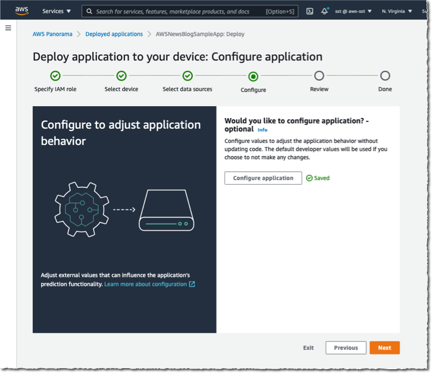Open Learn more about configuration link
This screenshot has height=373, width=432.
(x=146, y=284)
